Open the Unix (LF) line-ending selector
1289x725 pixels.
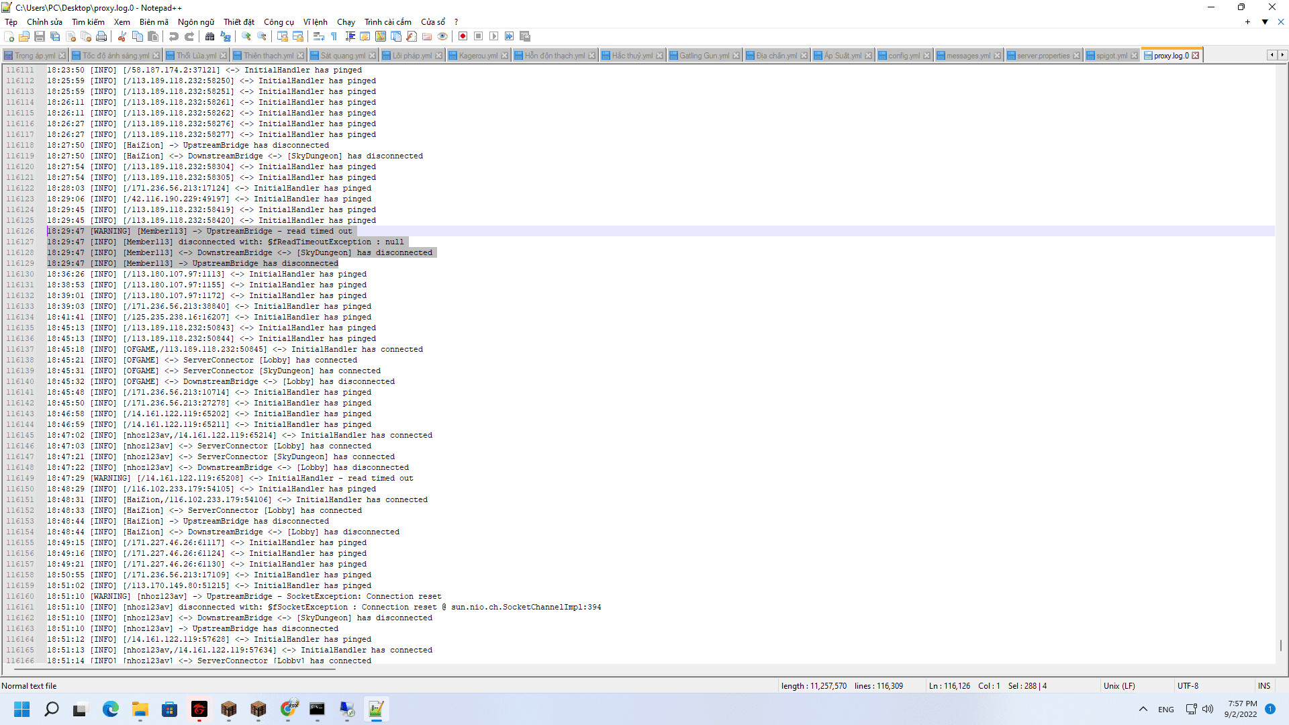[1119, 686]
